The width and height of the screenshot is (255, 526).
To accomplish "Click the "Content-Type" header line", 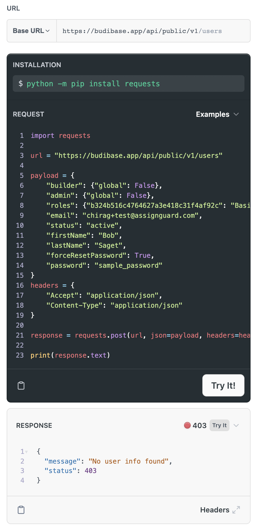I will [x=114, y=305].
